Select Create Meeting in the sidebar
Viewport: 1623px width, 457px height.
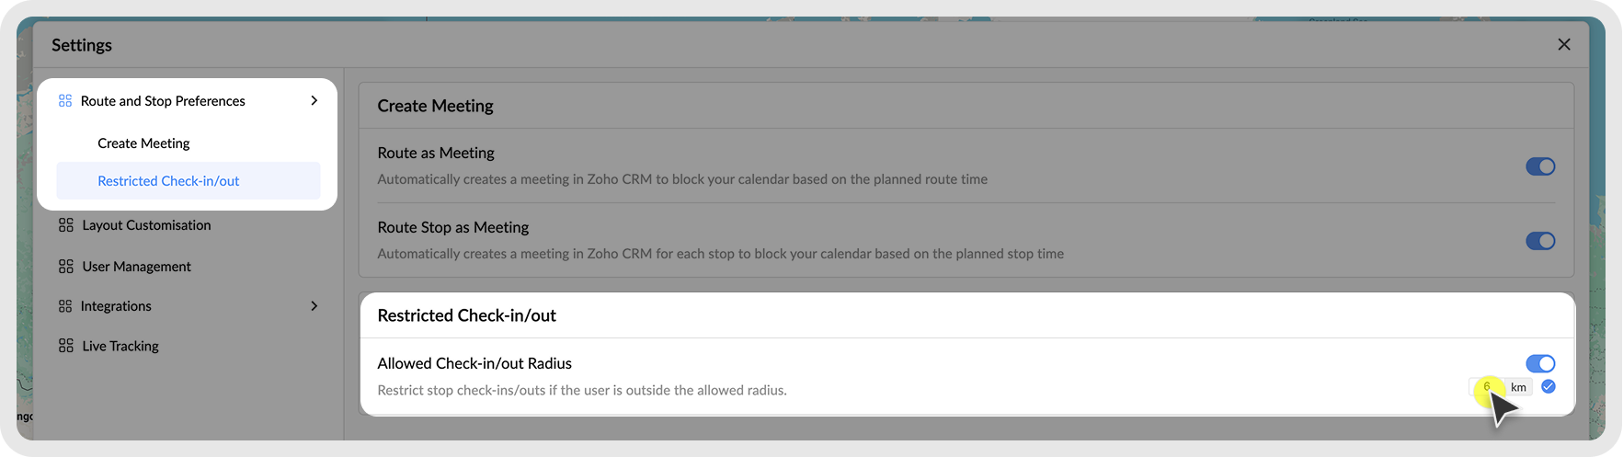(x=143, y=143)
